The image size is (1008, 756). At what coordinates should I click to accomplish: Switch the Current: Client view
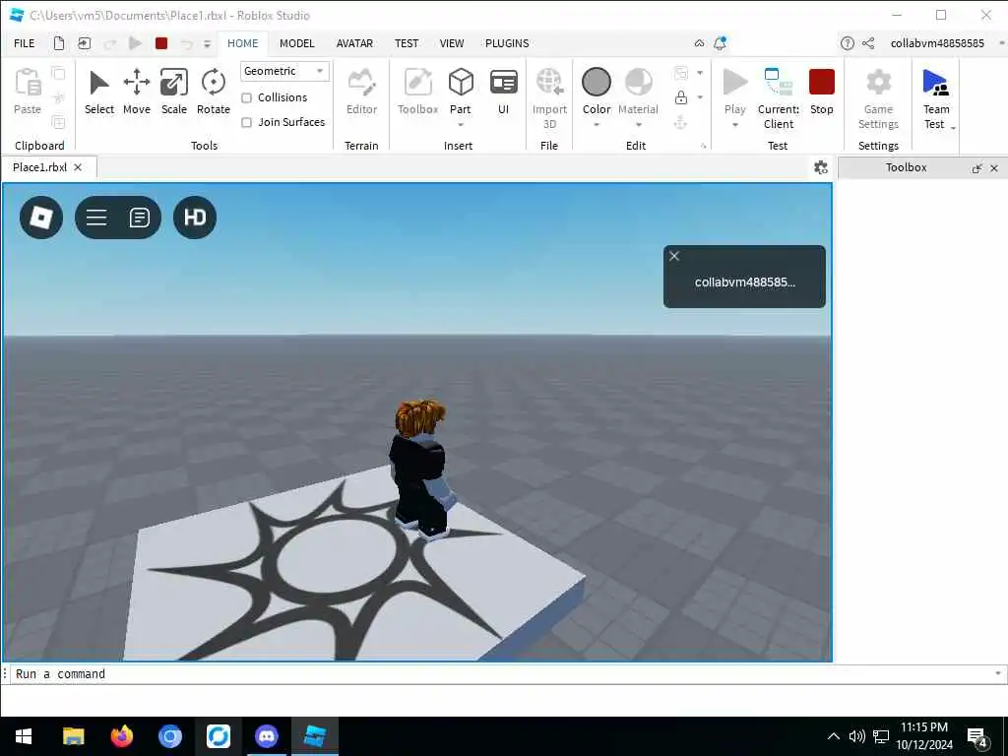coord(778,98)
